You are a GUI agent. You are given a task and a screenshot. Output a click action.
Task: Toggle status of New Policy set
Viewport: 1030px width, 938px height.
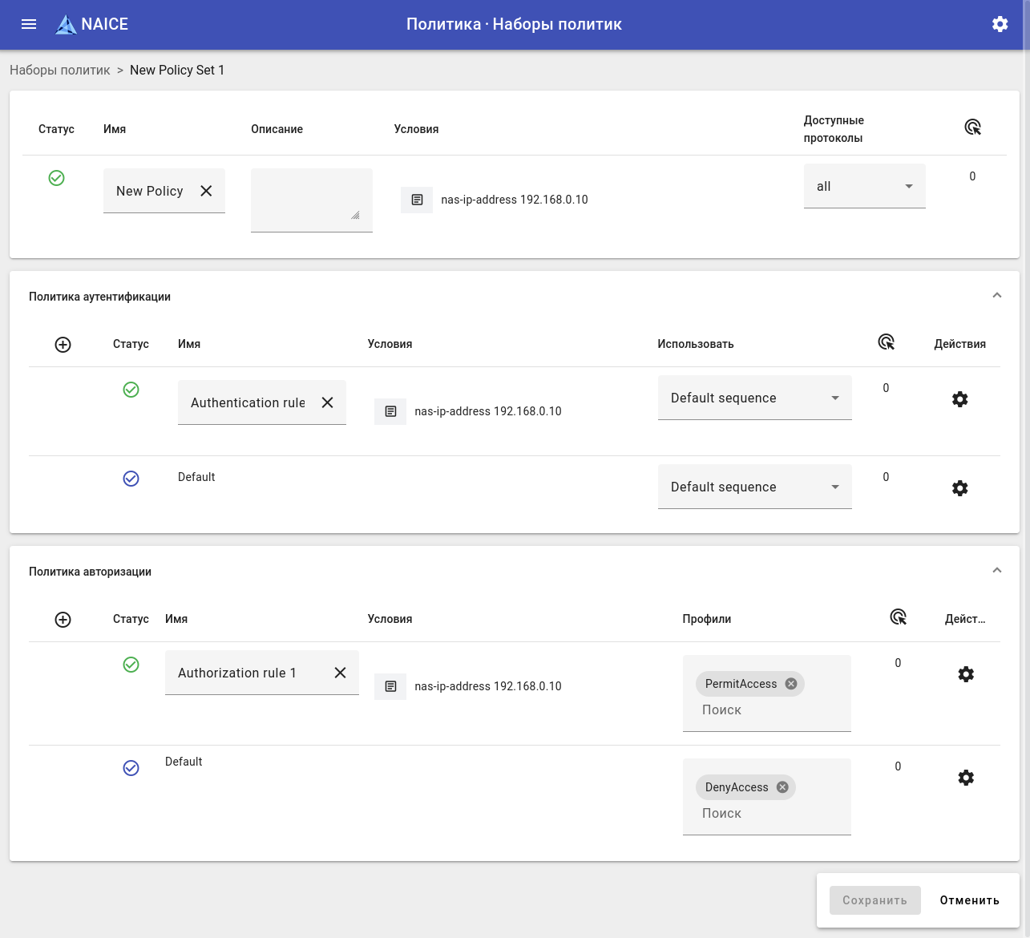pos(56,178)
